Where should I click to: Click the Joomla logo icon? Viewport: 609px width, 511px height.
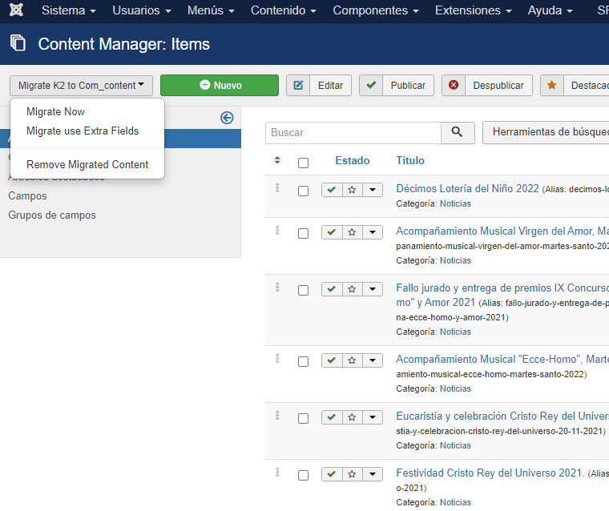point(17,11)
